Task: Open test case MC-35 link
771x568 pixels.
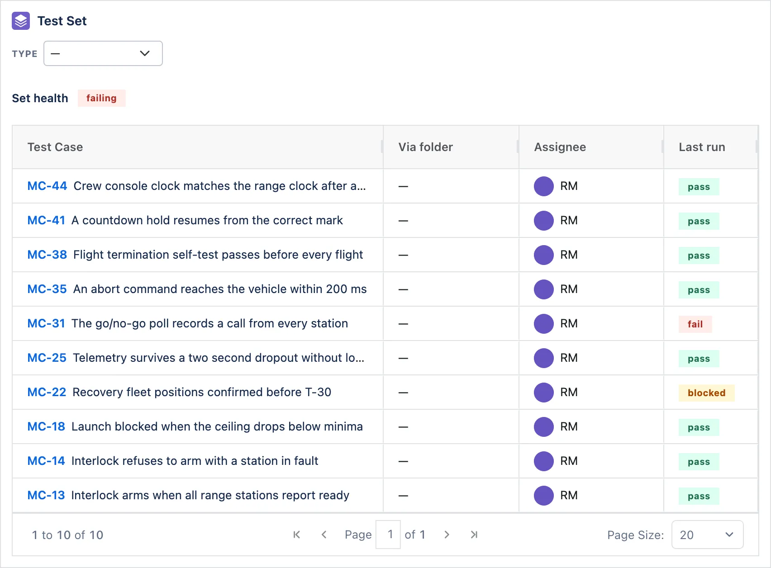Action: point(47,289)
